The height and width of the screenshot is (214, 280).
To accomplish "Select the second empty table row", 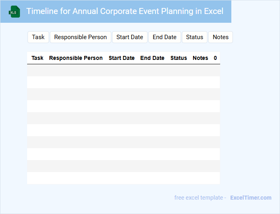I will [x=123, y=82].
